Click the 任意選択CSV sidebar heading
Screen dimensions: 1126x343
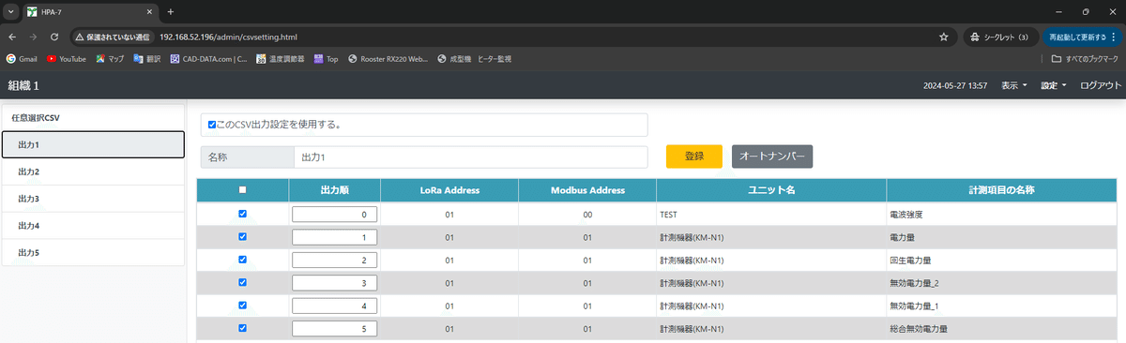36,118
